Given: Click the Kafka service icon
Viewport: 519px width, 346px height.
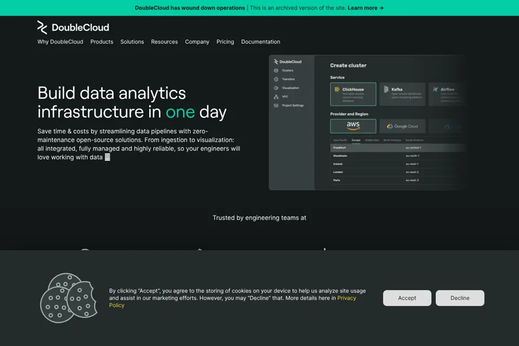Looking at the screenshot, I should pyautogui.click(x=386, y=89).
